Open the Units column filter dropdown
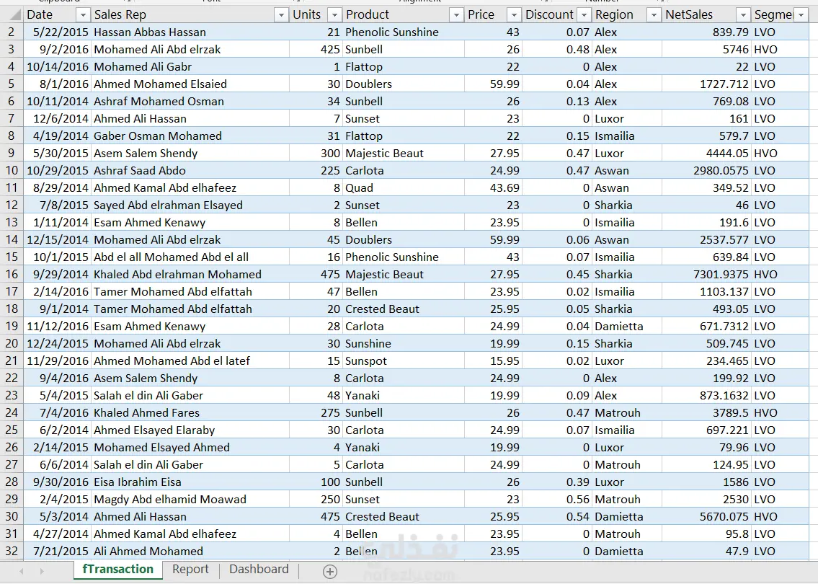This screenshot has width=818, height=584. click(x=334, y=15)
